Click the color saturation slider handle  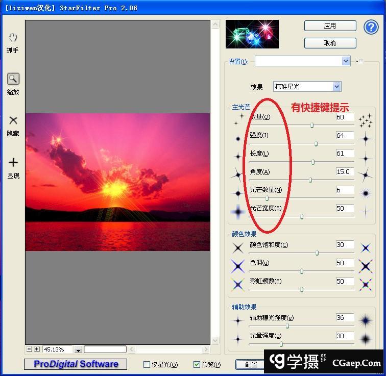[x=317, y=253]
